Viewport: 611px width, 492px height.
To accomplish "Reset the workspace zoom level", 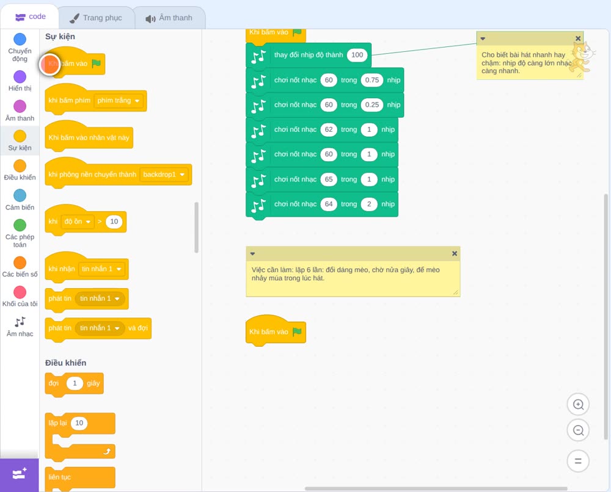I will [578, 461].
